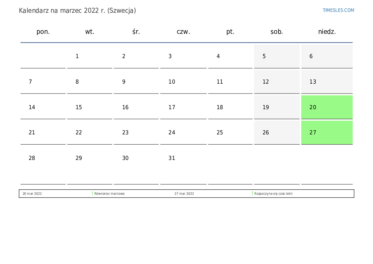
Task: Select Sunday March 13 cell
Action: [327, 82]
